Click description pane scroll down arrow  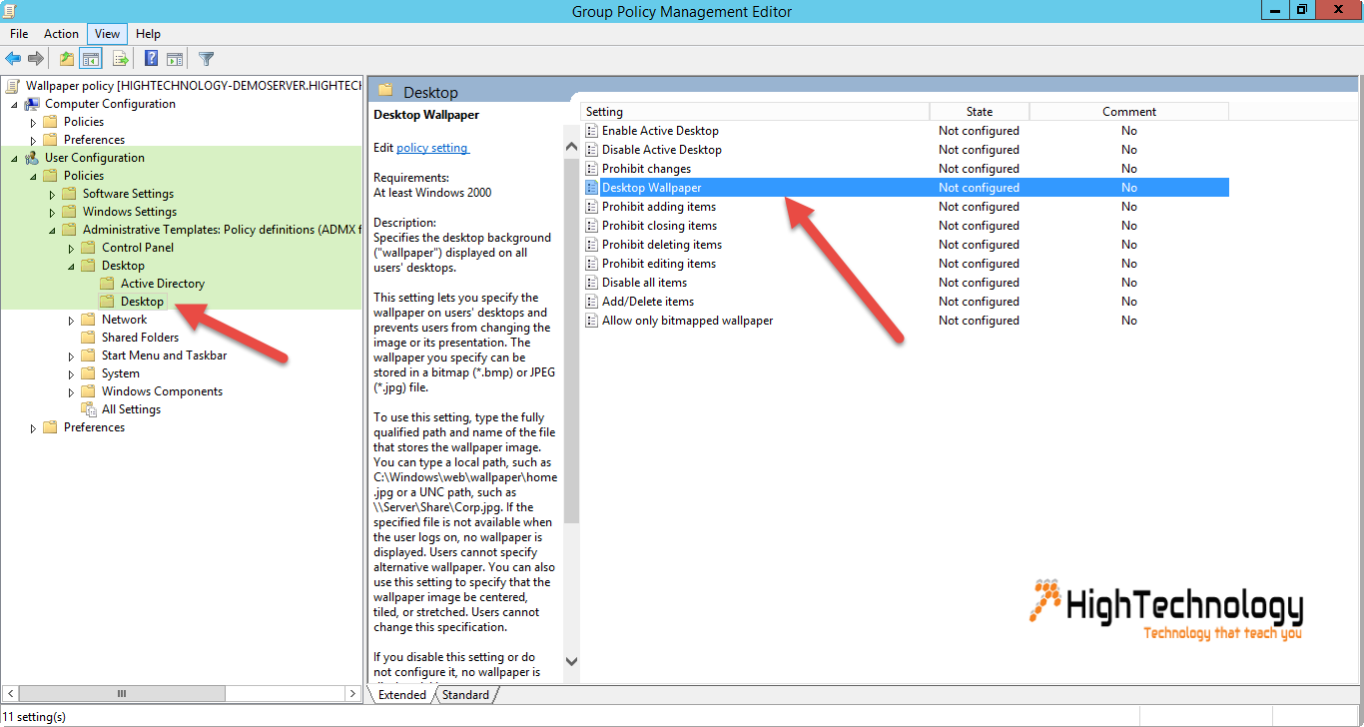(572, 661)
